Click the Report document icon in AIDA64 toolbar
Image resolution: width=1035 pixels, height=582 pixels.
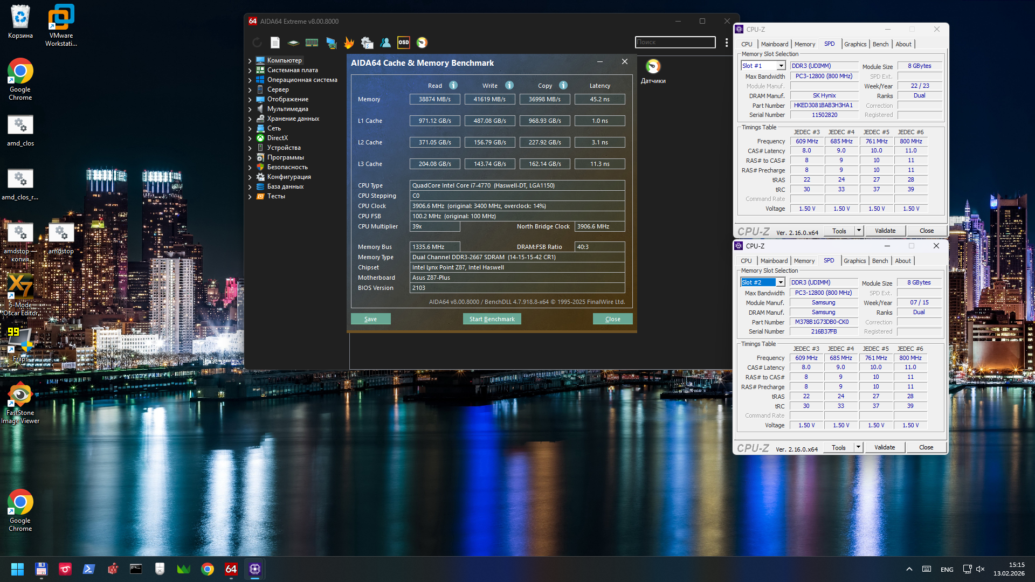click(275, 43)
